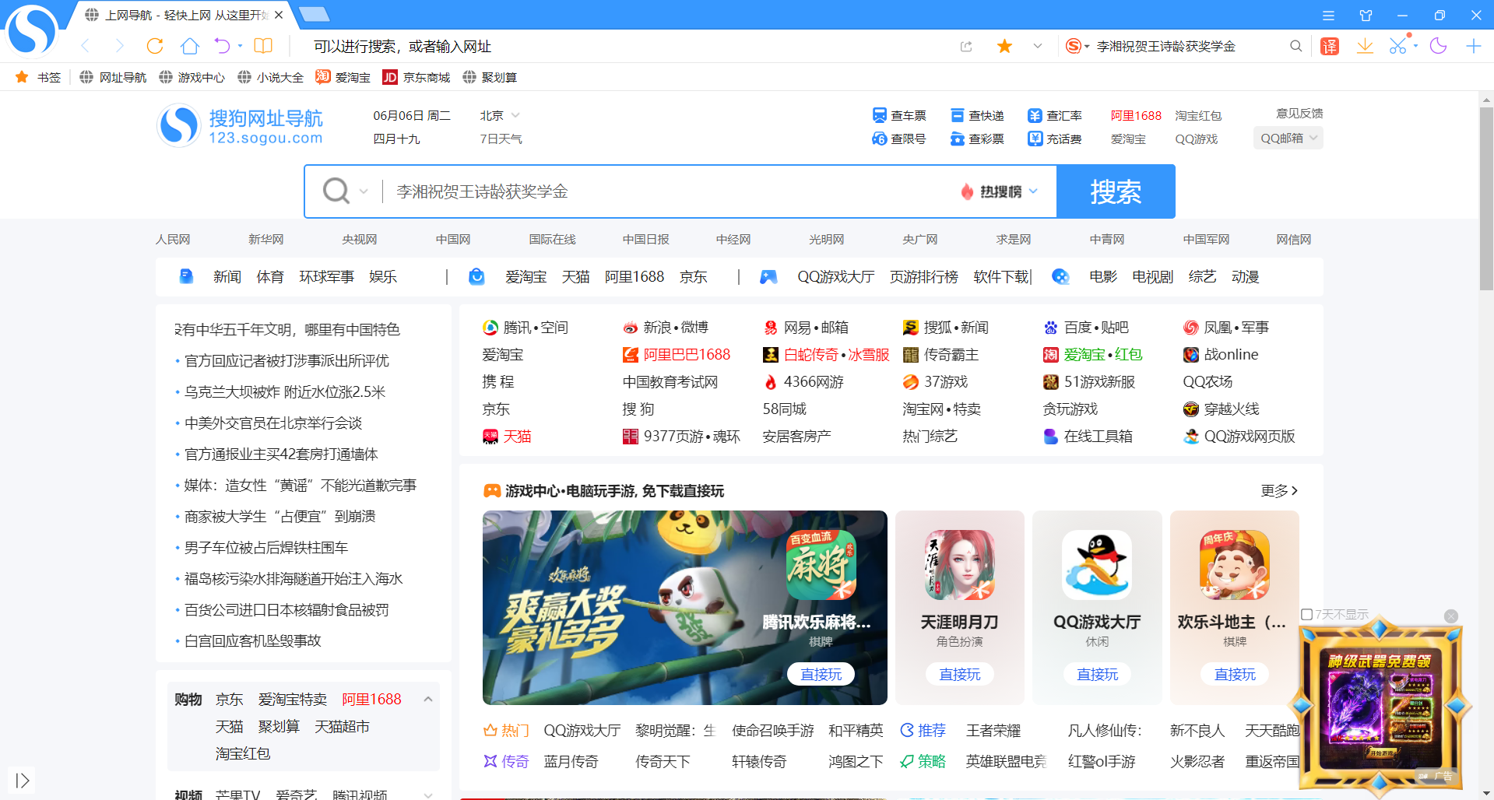Open the QQ邮箱 dropdown
Image resolution: width=1494 pixels, height=800 pixels.
click(x=1288, y=138)
